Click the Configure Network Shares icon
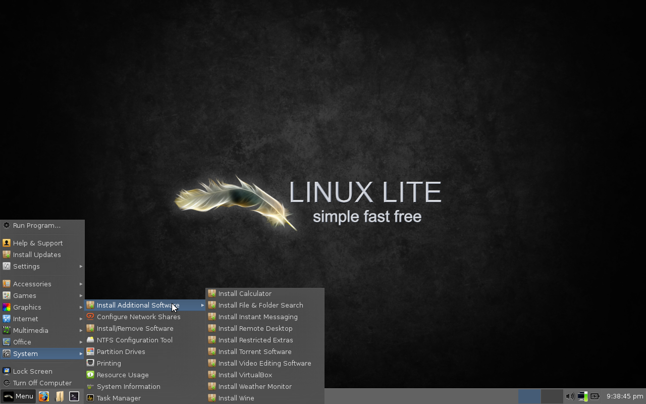The width and height of the screenshot is (646, 404). (x=90, y=317)
